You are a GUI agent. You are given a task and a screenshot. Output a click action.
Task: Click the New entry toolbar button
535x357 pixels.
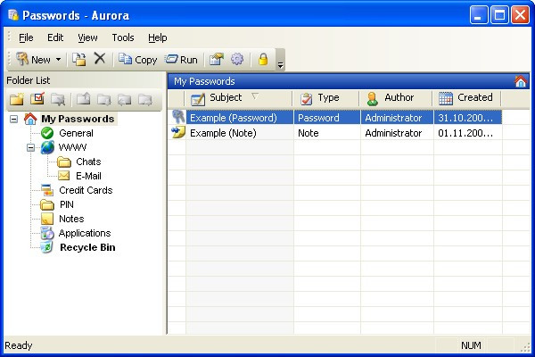(x=34, y=60)
